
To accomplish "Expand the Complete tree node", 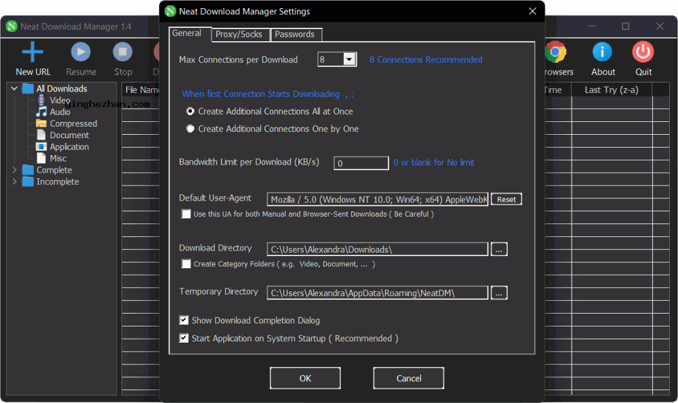I will [14, 170].
